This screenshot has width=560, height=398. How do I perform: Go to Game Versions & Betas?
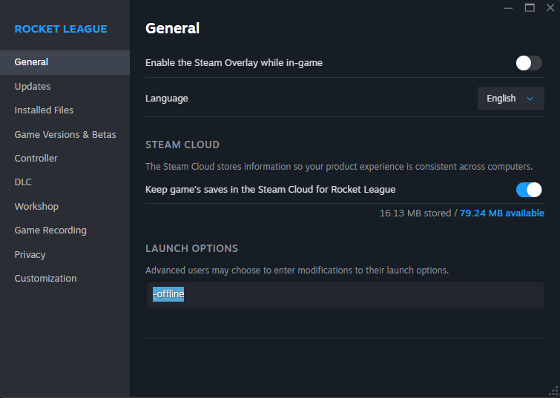coord(65,135)
